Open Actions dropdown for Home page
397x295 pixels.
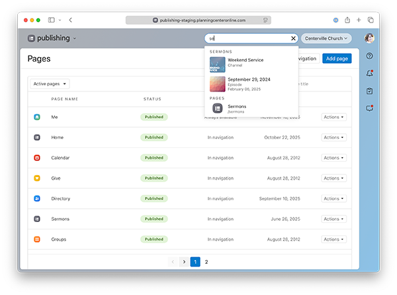[x=333, y=138]
